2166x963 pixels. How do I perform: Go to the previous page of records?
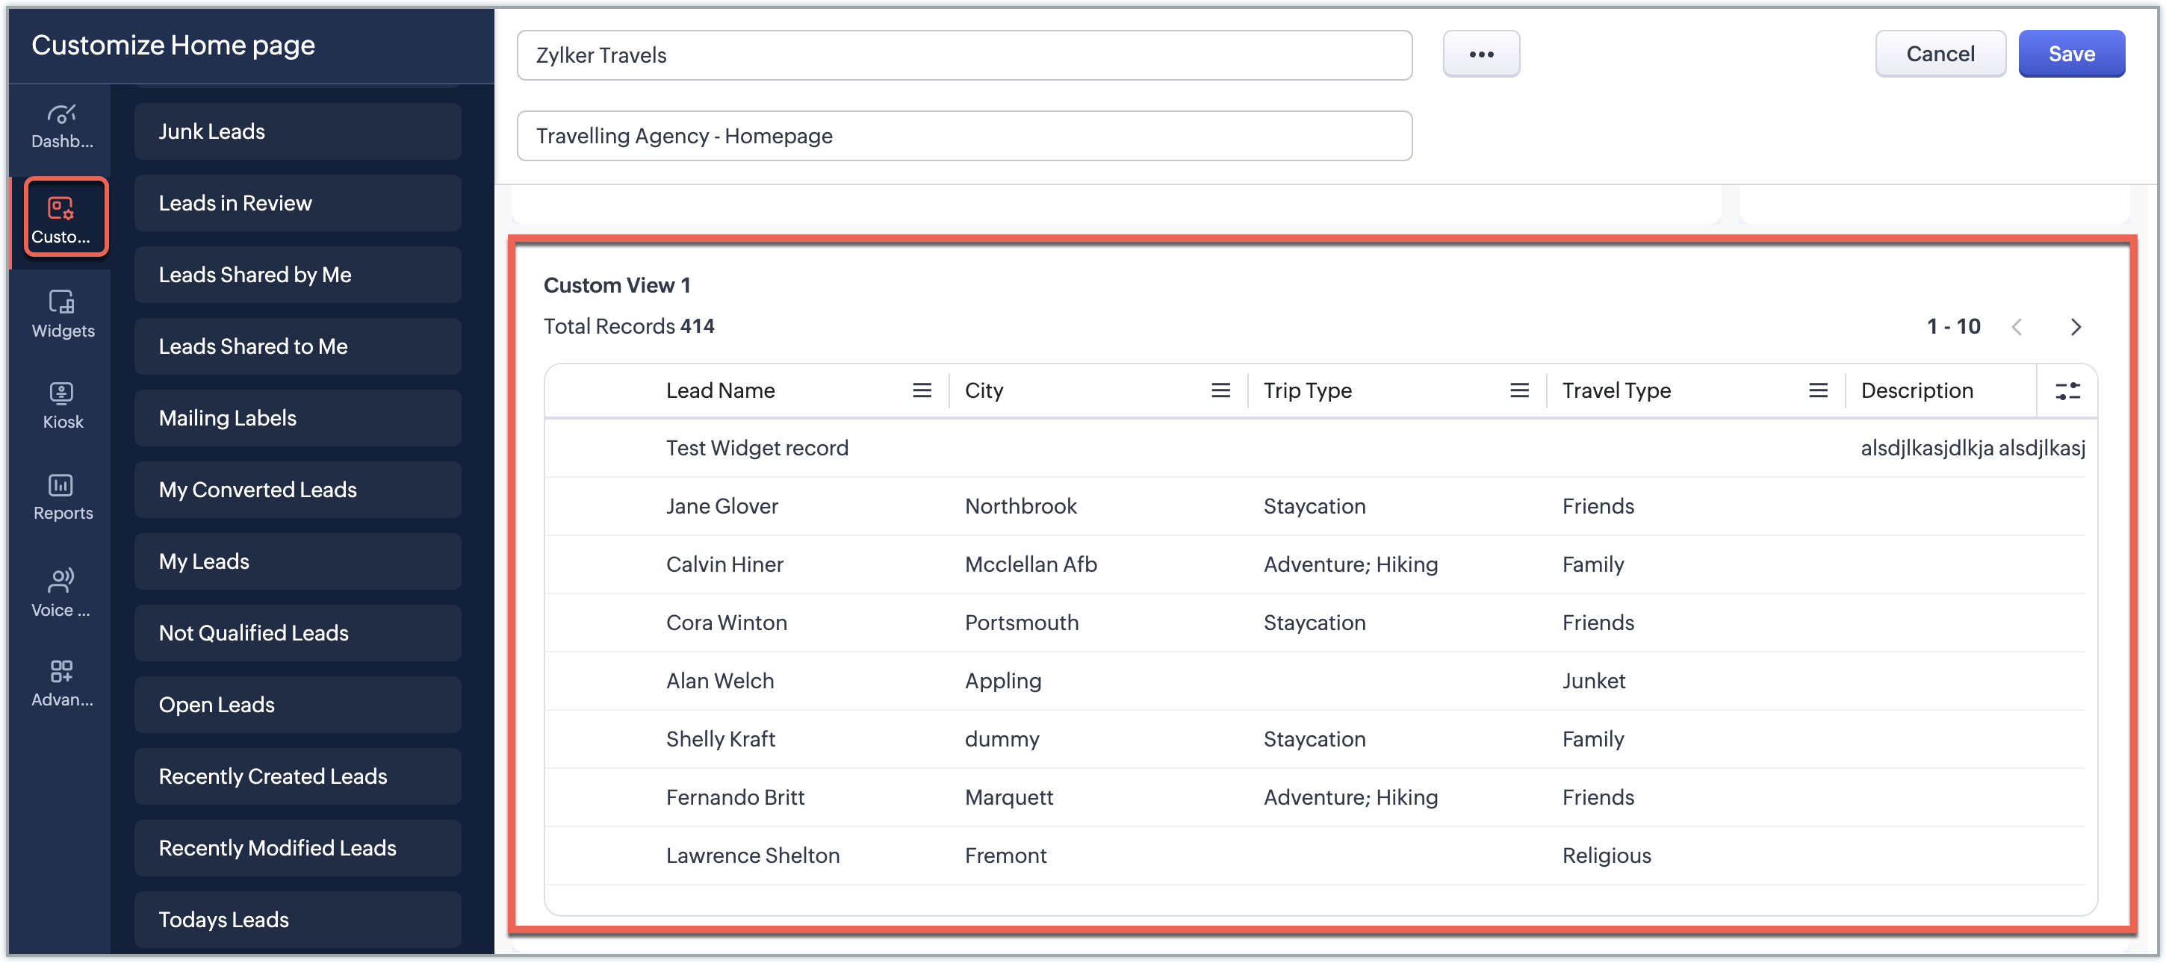click(2017, 327)
